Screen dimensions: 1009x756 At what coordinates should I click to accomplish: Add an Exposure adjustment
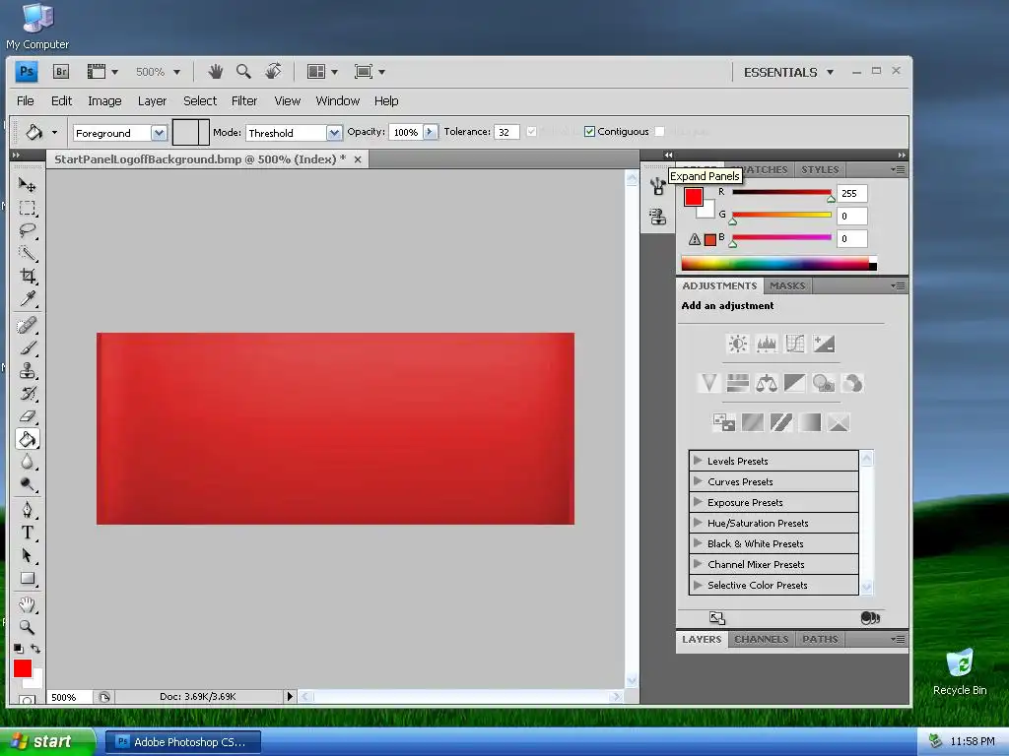click(x=824, y=344)
